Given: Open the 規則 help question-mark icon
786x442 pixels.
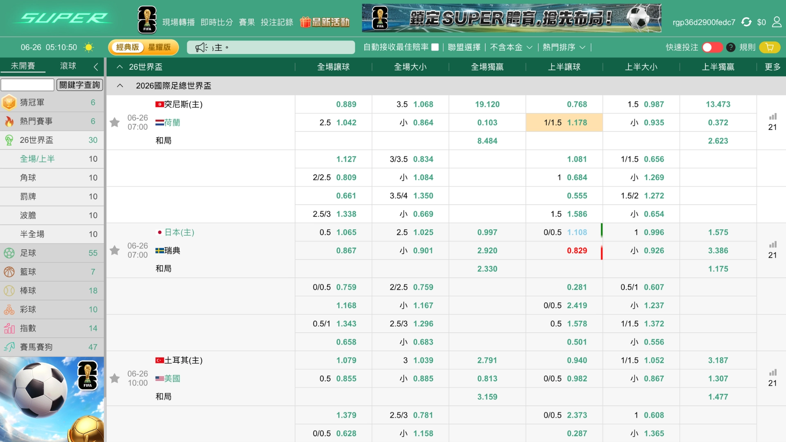Looking at the screenshot, I should (731, 47).
